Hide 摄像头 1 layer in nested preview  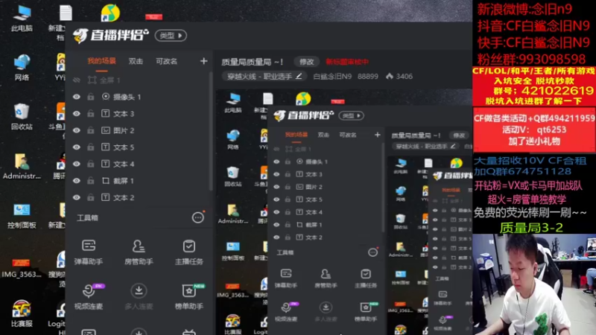coord(276,162)
